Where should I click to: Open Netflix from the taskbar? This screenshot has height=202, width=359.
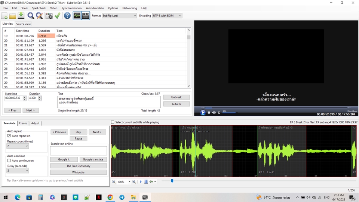99,197
